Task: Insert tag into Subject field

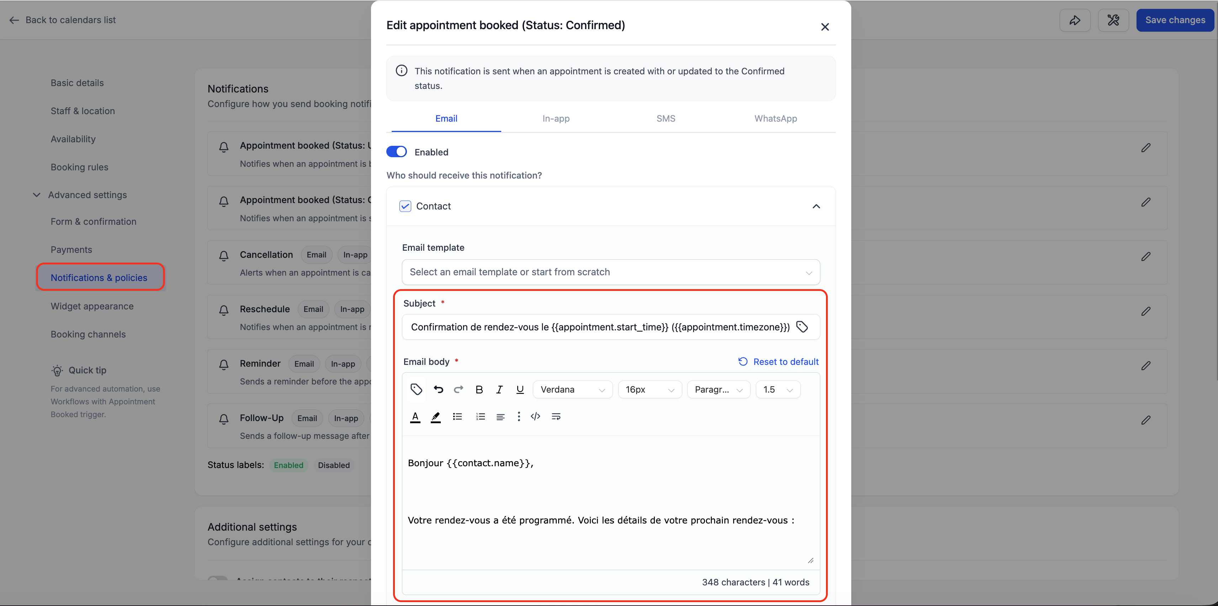Action: [802, 326]
